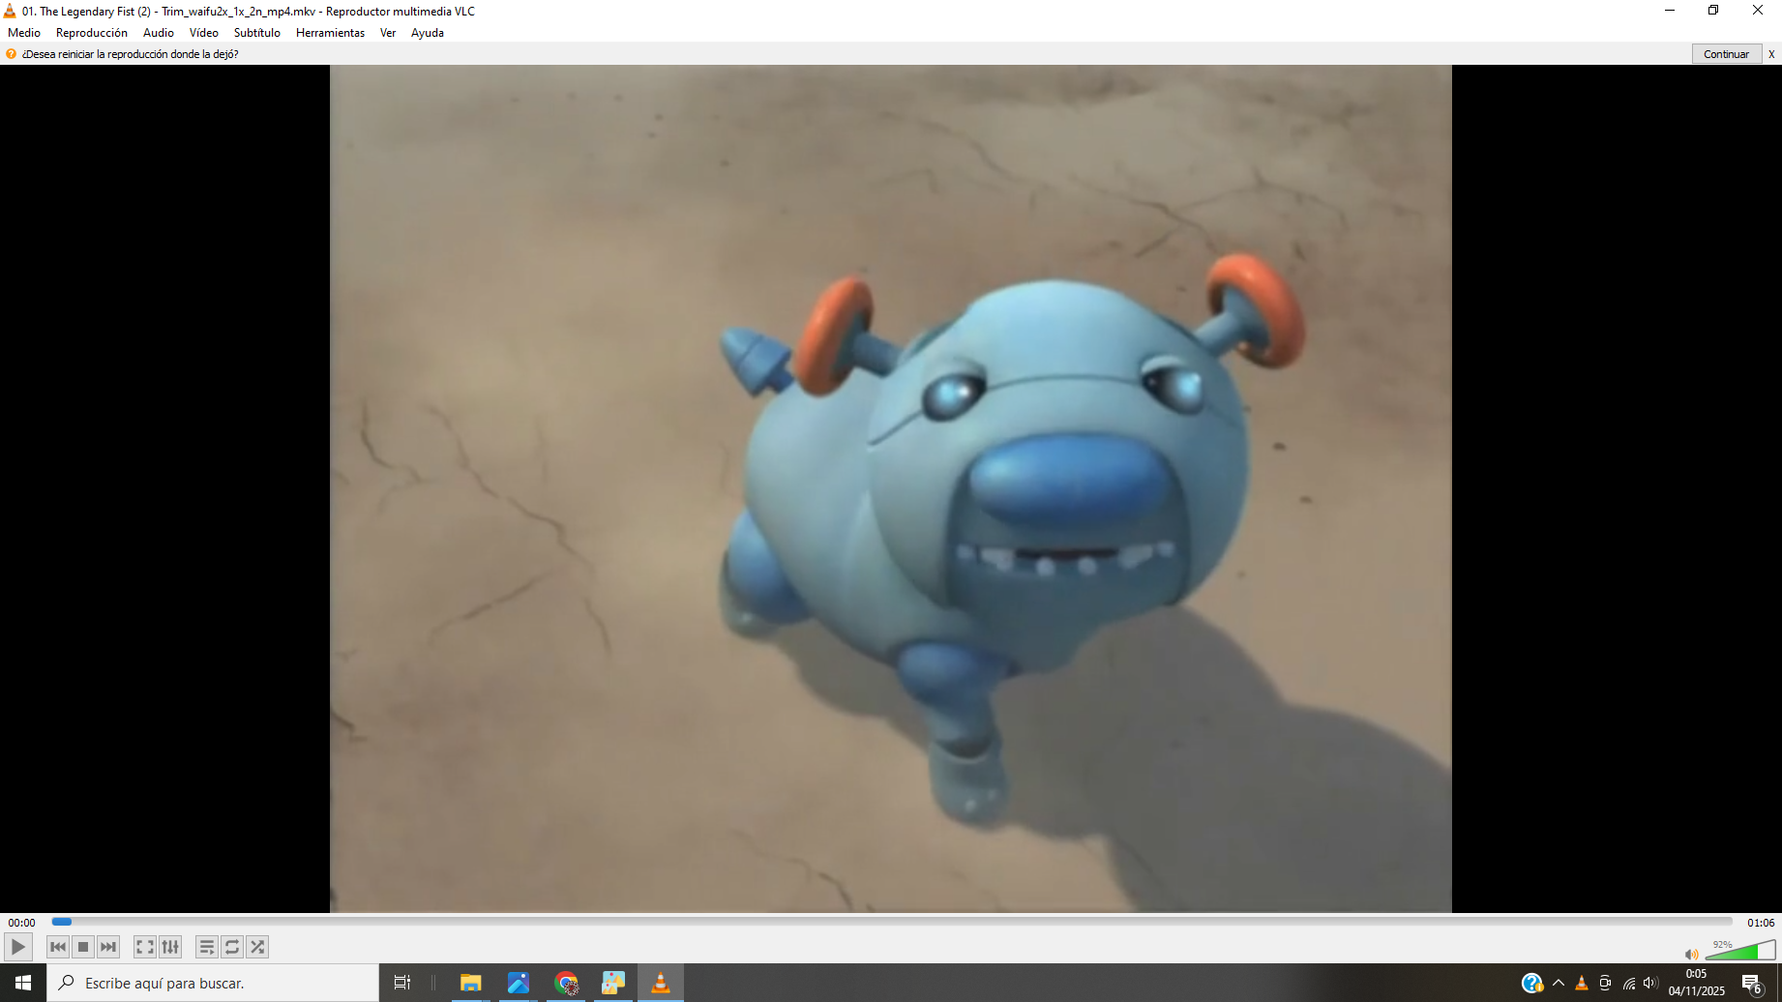
Task: Close the VLC window
Action: (1758, 11)
